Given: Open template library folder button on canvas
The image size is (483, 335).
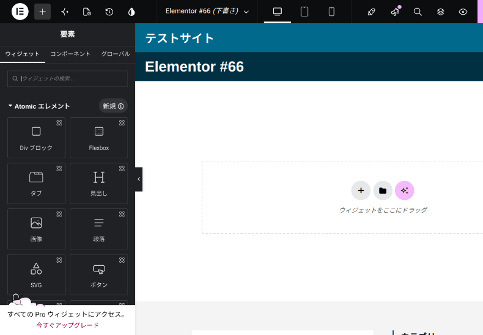Looking at the screenshot, I should (383, 191).
